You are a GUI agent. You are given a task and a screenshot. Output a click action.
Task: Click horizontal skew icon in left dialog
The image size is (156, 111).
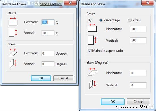[13, 52]
